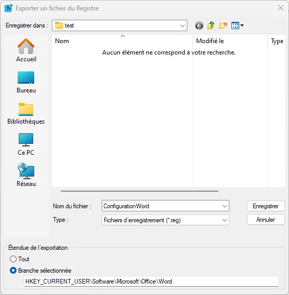Image resolution: width=289 pixels, height=295 pixels.
Task: Open Réseau in the places bar
Action: [26, 175]
